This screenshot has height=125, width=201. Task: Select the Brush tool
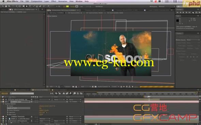click(x=34, y=6)
